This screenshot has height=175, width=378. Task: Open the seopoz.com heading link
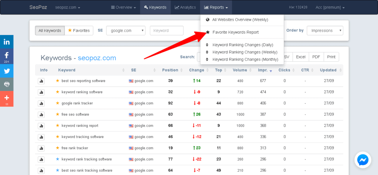(x=97, y=58)
